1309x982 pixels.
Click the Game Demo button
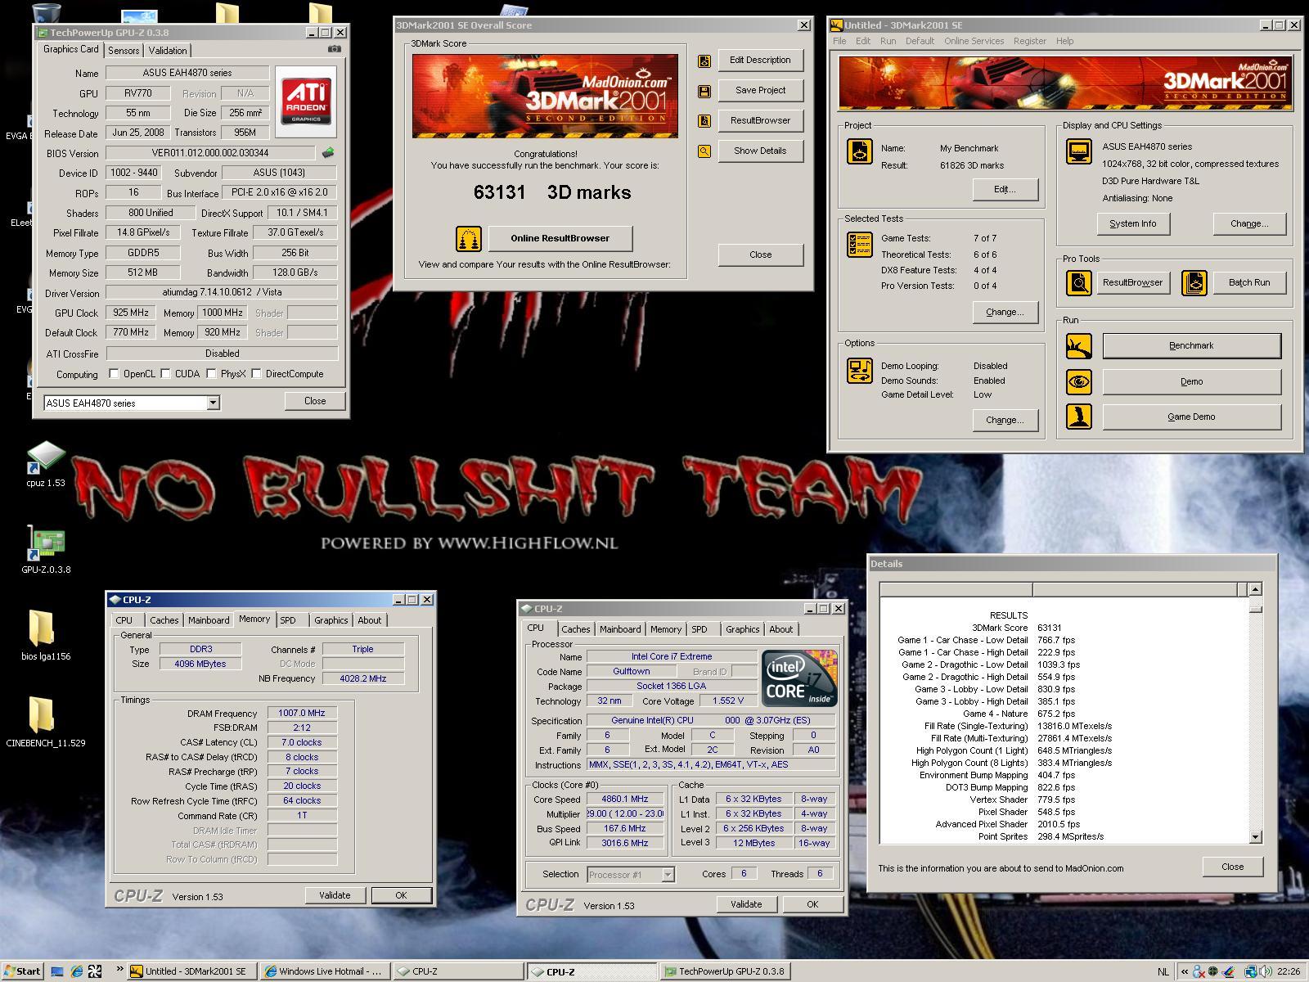pyautogui.click(x=1191, y=417)
